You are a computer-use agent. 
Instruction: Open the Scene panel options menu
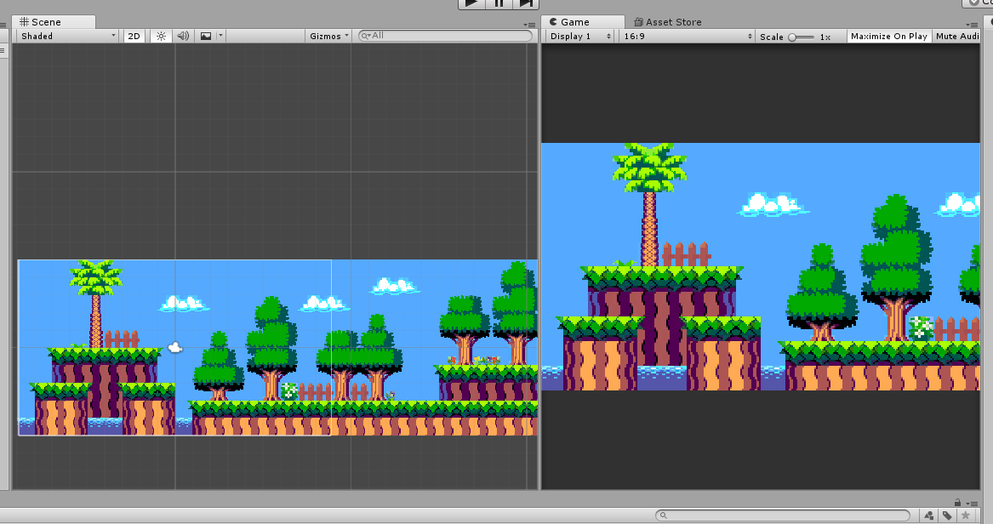pos(529,25)
